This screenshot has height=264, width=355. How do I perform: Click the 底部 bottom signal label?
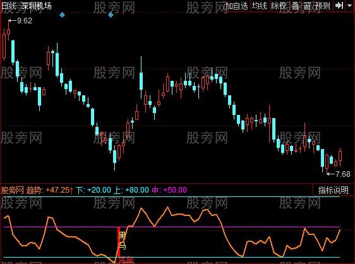126,260
